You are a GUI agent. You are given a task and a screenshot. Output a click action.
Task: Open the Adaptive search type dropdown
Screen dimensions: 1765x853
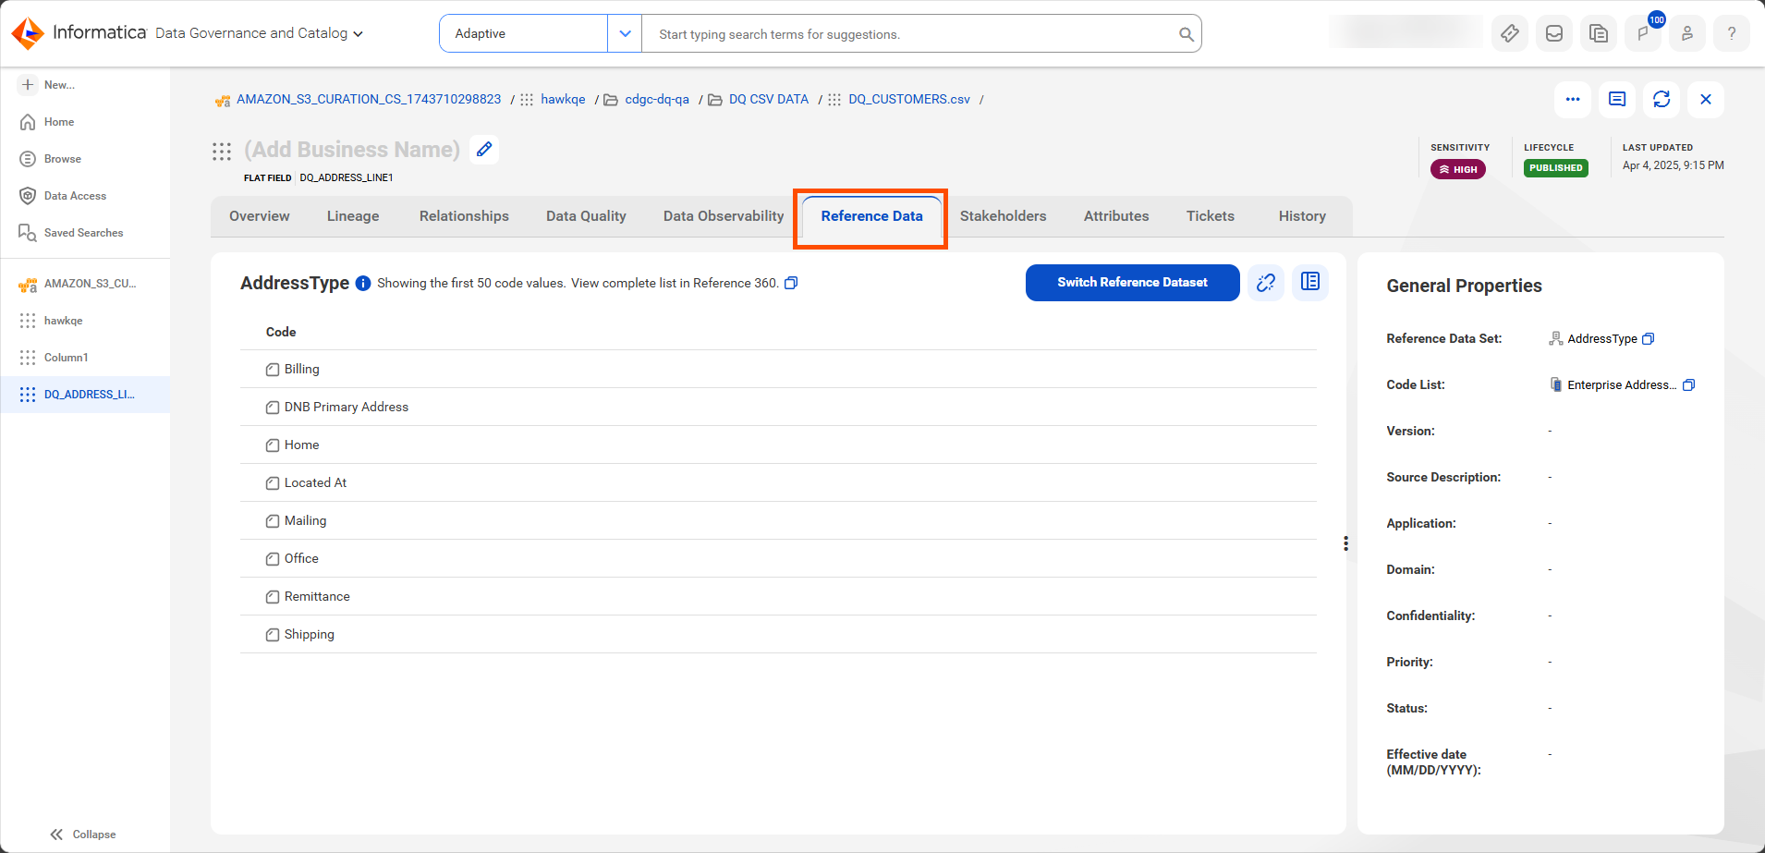(x=625, y=33)
